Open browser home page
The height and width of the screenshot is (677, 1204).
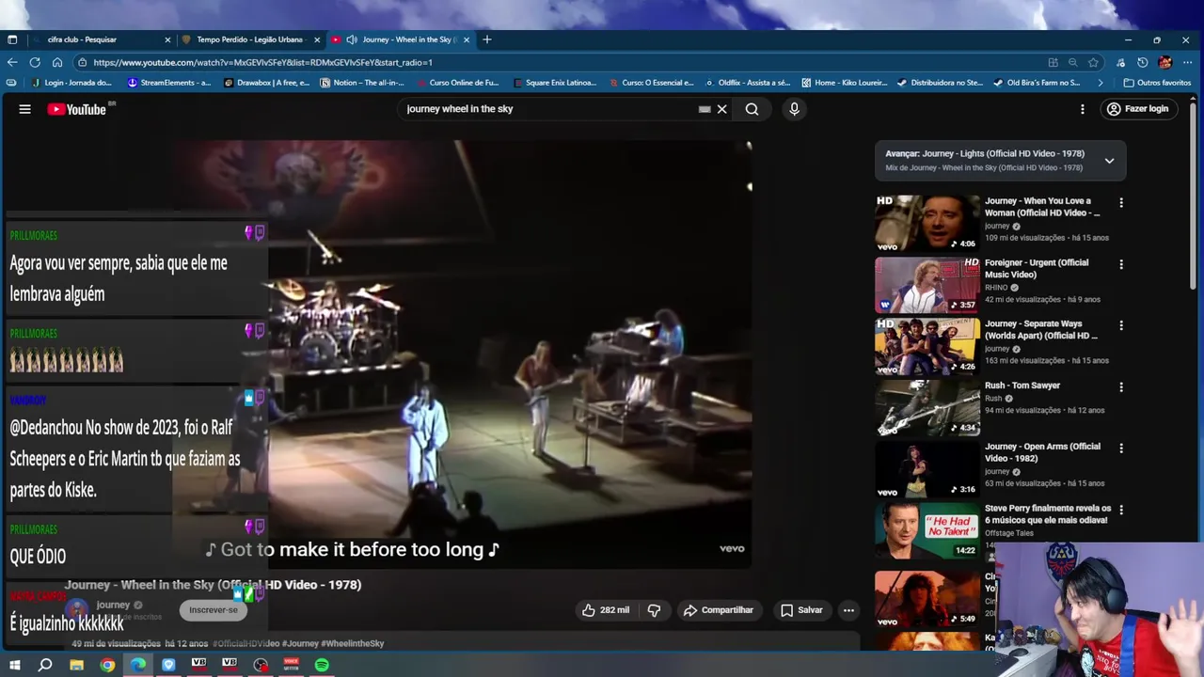point(57,62)
